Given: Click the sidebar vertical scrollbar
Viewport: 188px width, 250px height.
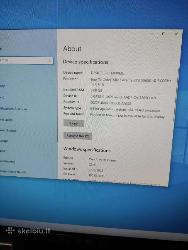Looking at the screenshot, I should point(57,114).
